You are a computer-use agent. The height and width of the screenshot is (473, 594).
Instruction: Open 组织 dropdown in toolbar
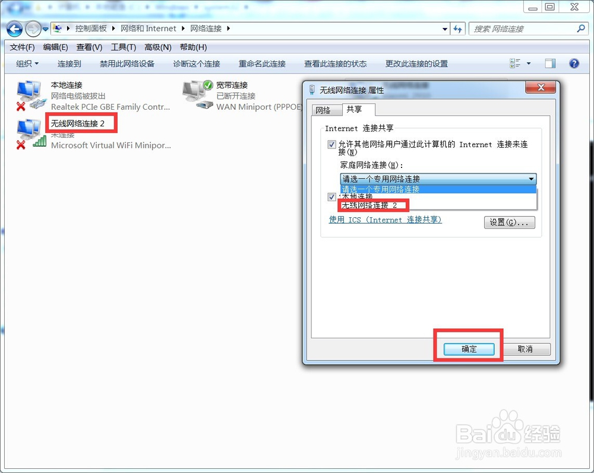point(27,64)
